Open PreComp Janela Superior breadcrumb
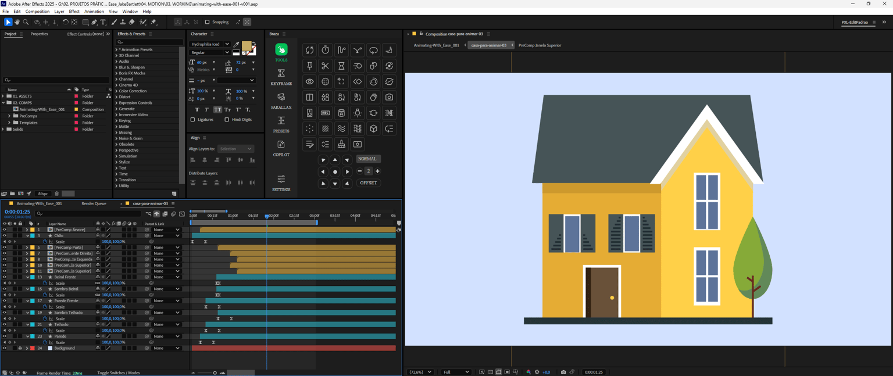This screenshot has height=376, width=893. coord(540,45)
